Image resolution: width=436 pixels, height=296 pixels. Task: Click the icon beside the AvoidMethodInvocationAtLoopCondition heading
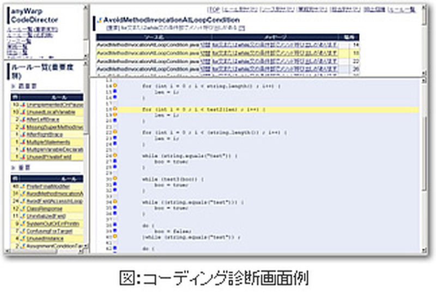coord(99,20)
